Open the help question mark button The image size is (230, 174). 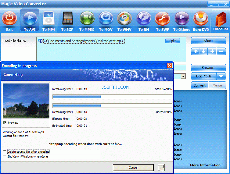tap(218, 4)
